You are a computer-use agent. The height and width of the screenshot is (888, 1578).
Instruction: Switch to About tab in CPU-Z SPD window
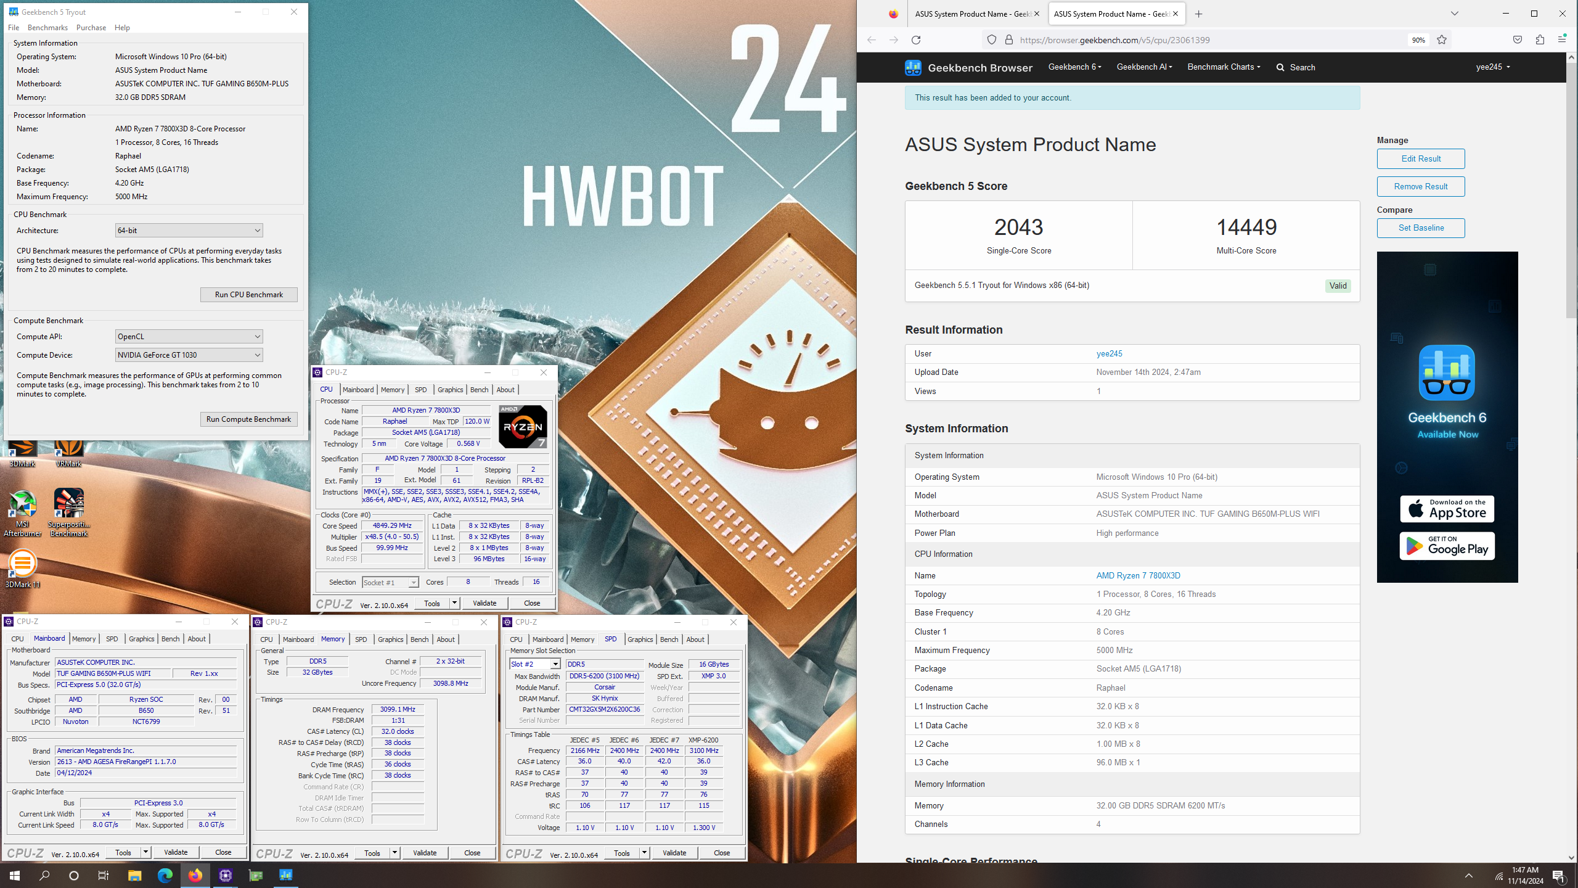click(x=695, y=639)
